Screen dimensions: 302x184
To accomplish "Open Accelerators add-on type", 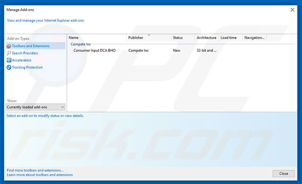I will pos(21,60).
